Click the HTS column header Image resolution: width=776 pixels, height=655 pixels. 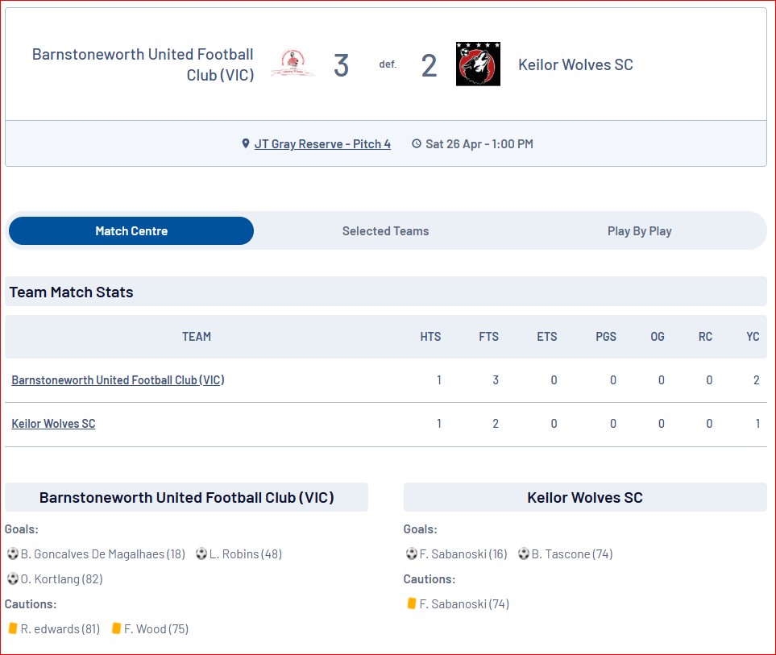click(x=430, y=337)
